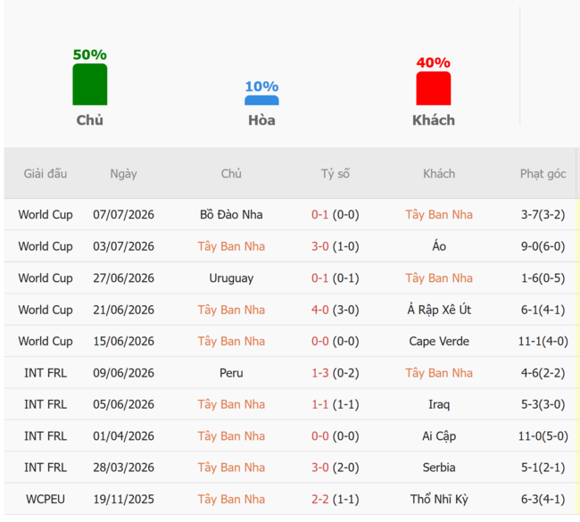
Task: Open Serbia team link
Action: tap(439, 468)
